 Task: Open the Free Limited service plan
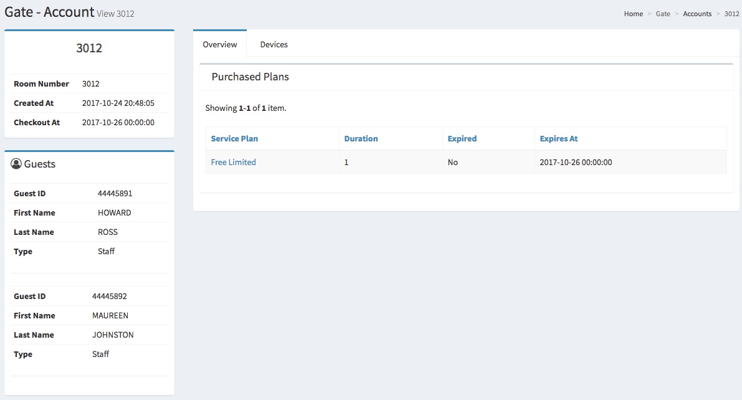click(x=233, y=162)
